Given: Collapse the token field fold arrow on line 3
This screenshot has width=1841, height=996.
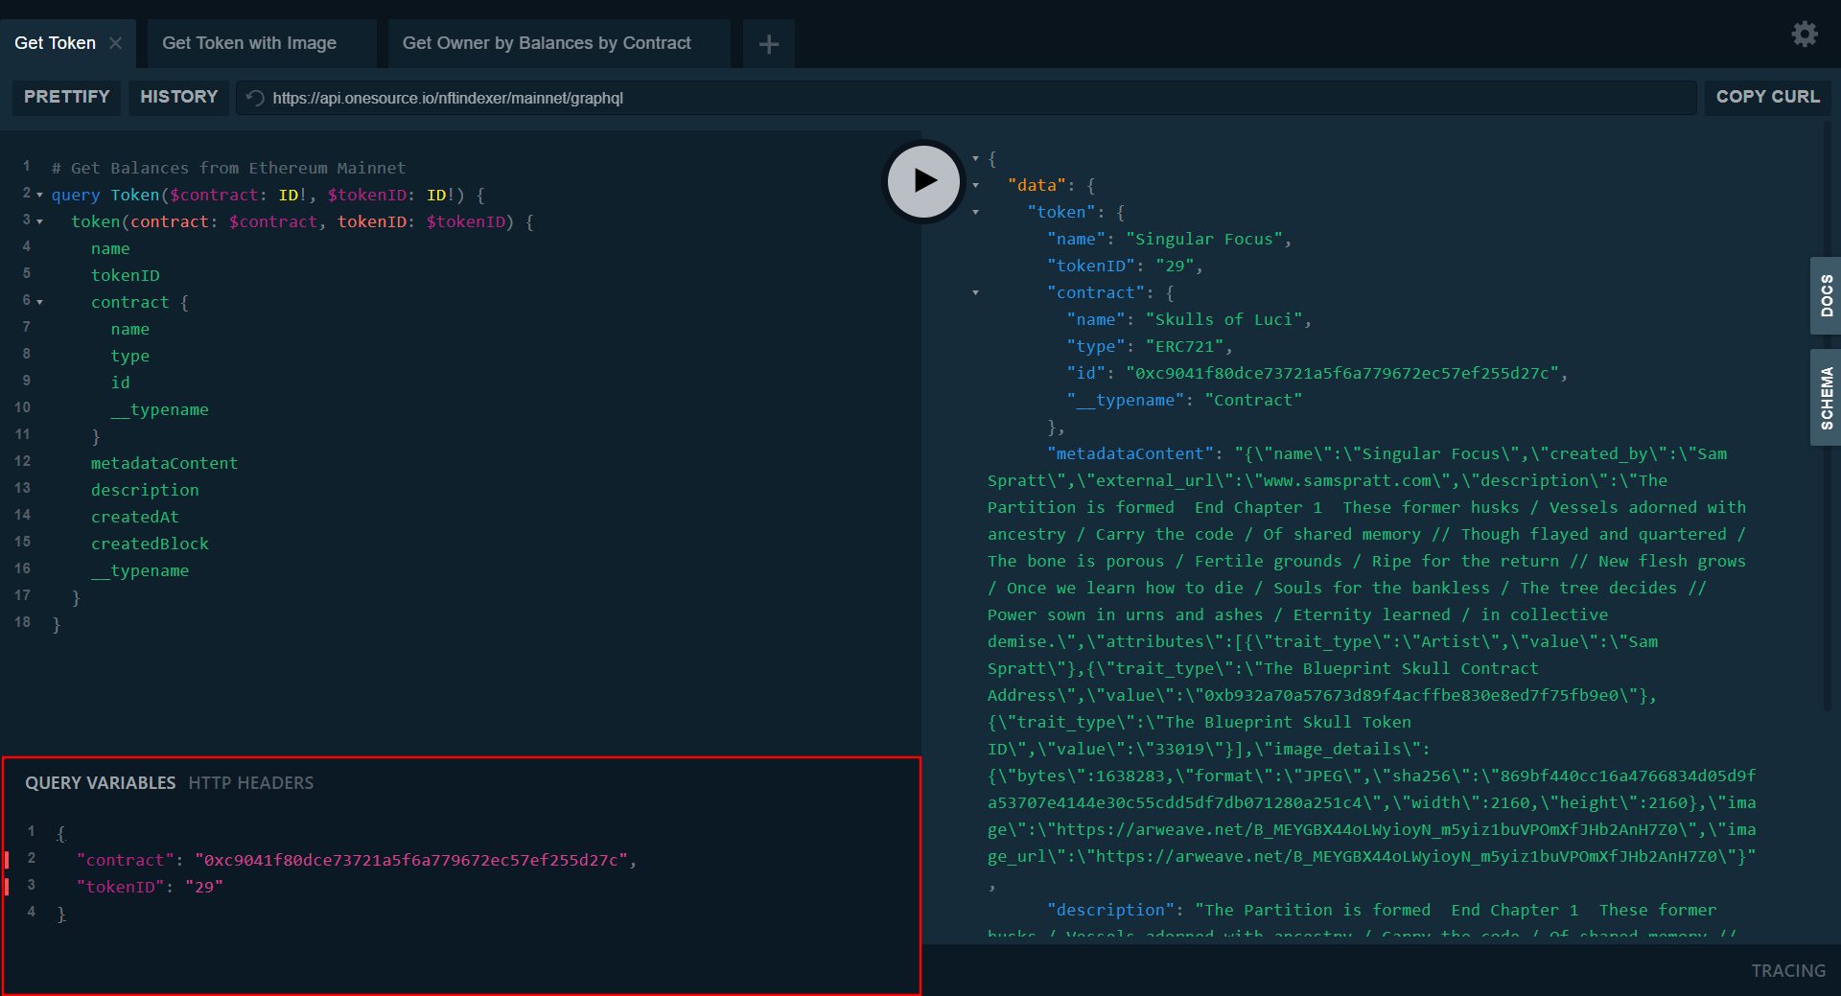Looking at the screenshot, I should pyautogui.click(x=39, y=221).
